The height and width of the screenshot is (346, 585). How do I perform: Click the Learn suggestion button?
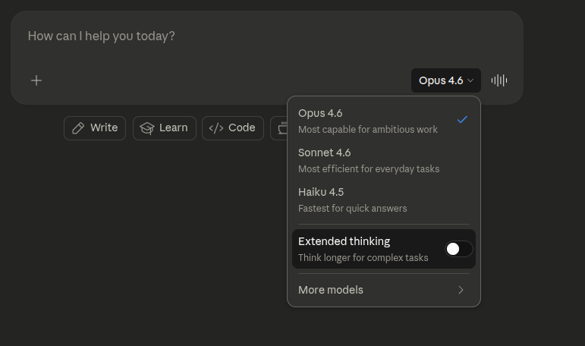pyautogui.click(x=165, y=128)
